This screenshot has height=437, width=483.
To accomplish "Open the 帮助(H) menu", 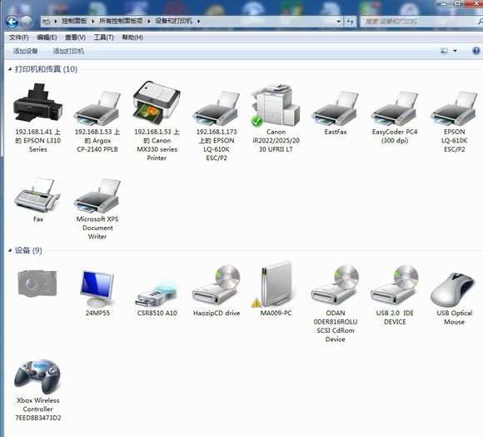I will click(132, 38).
